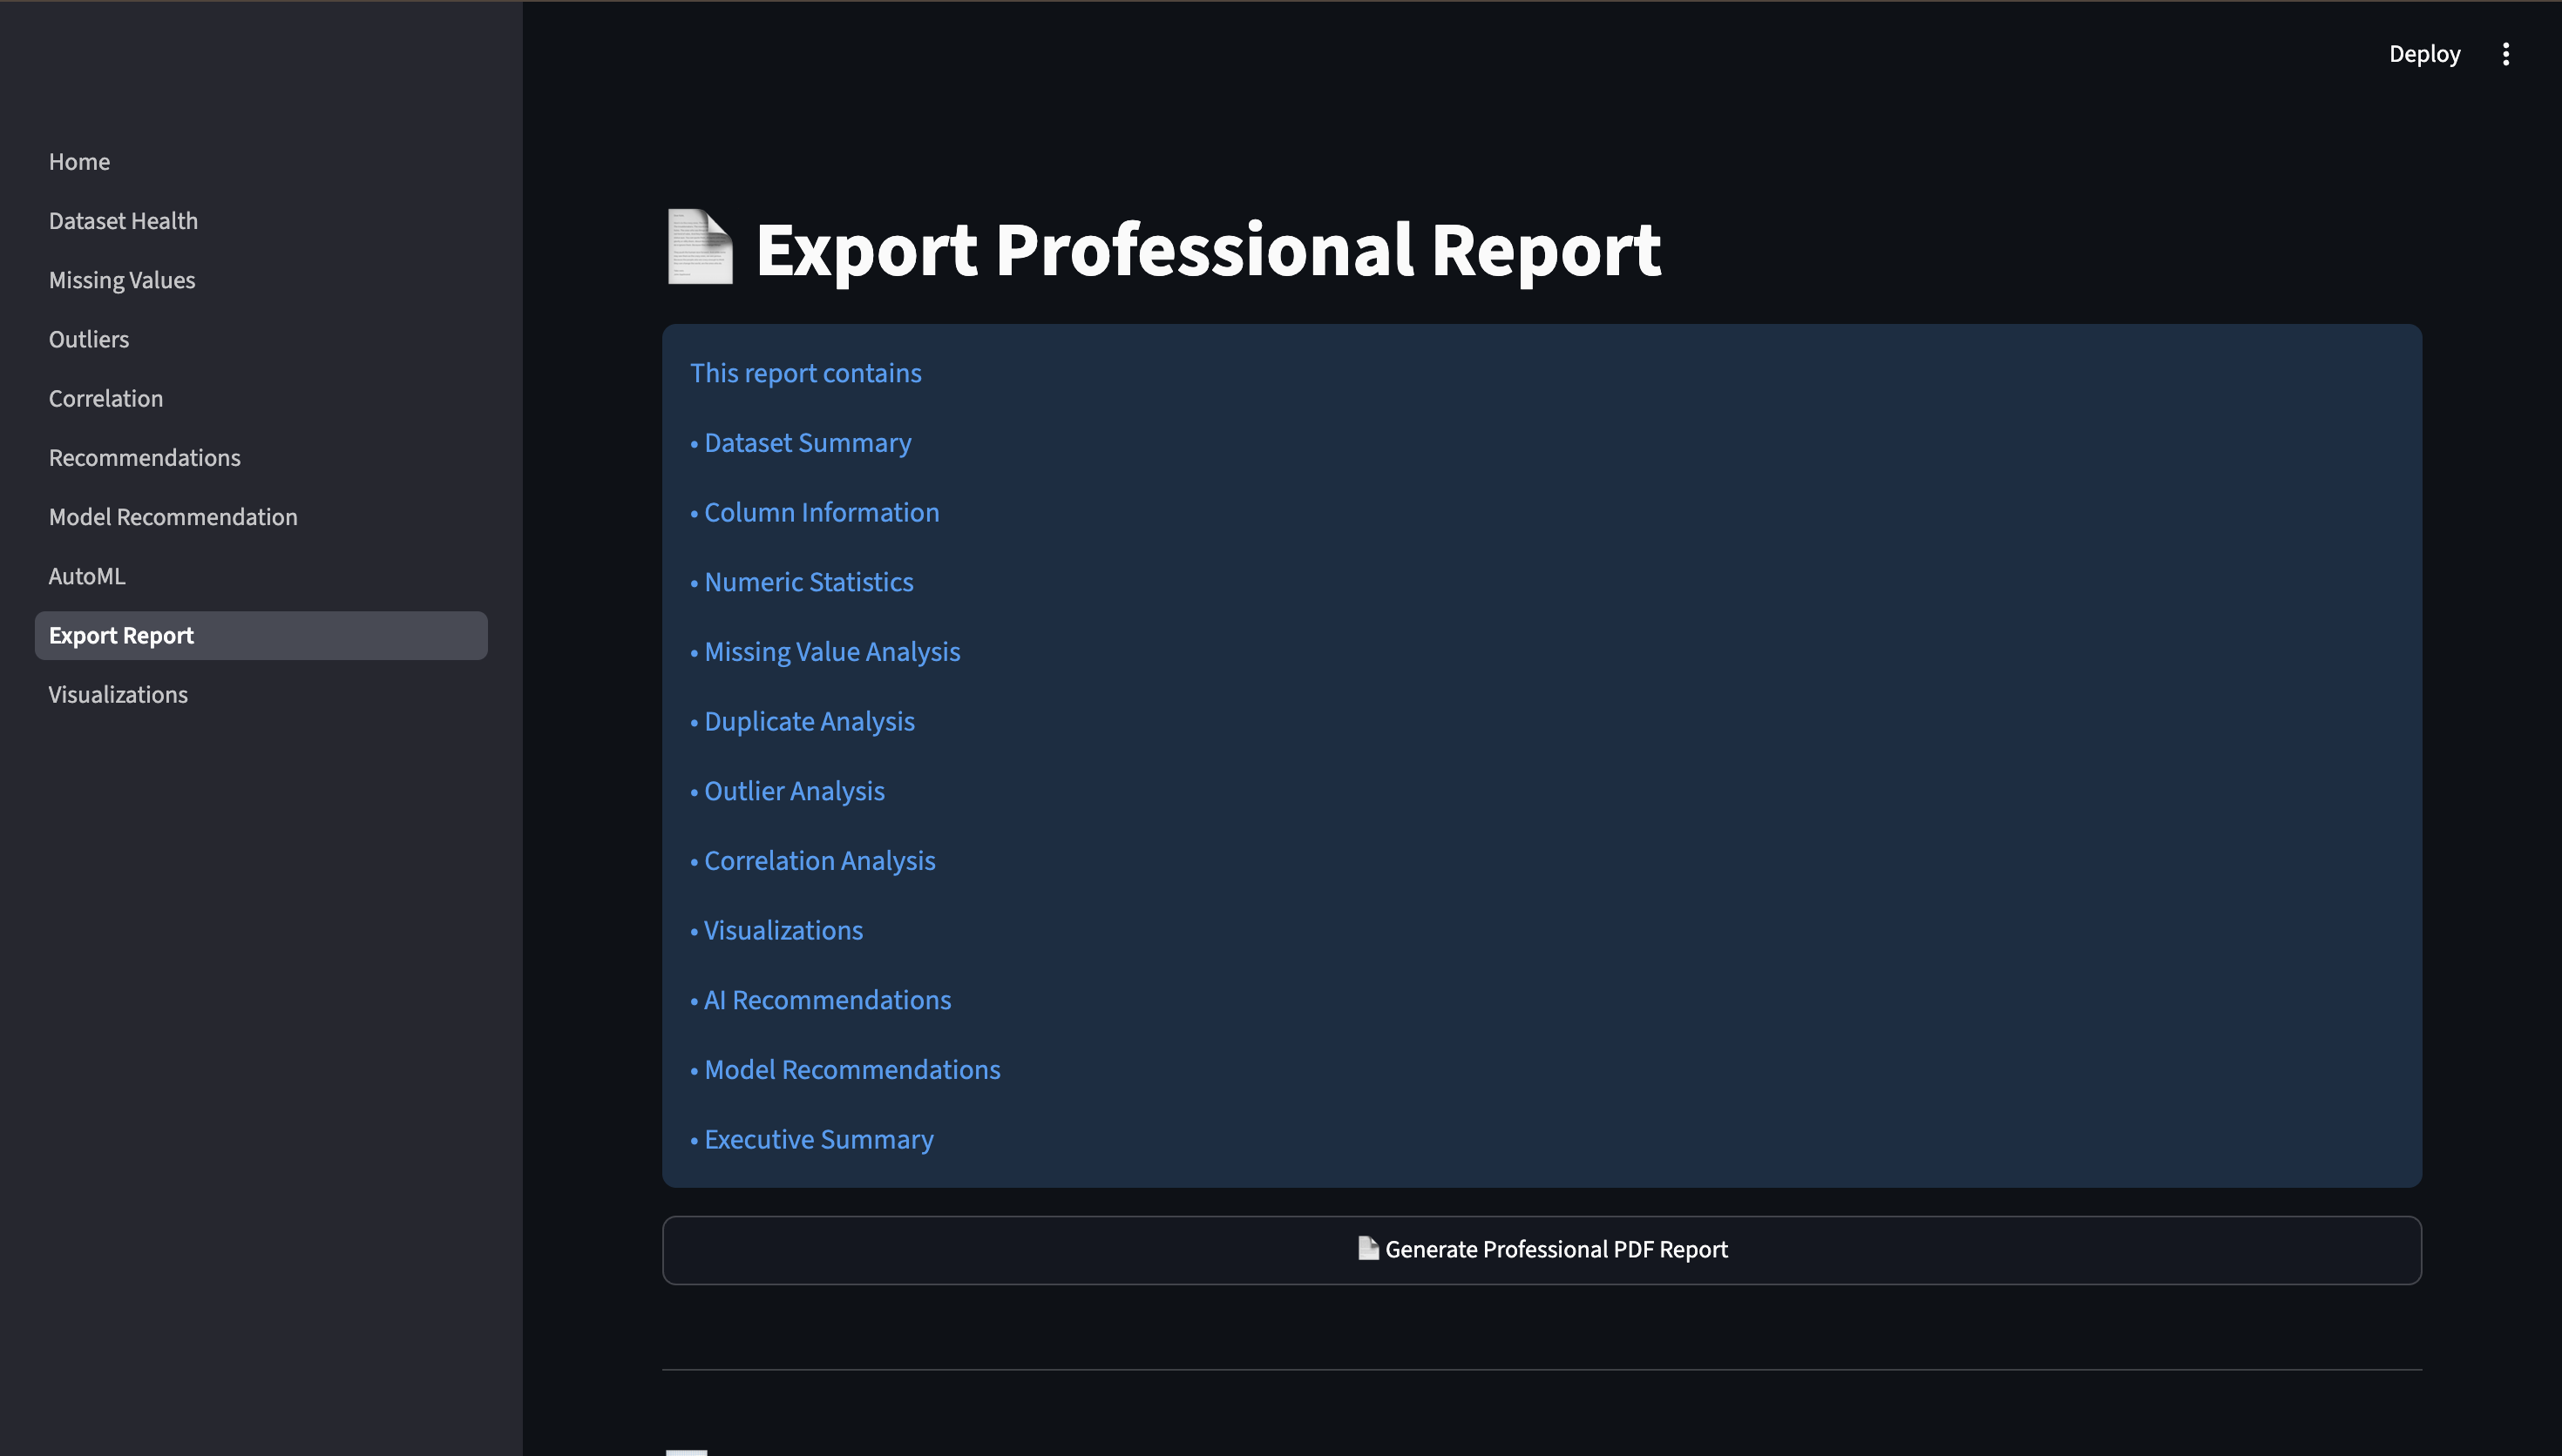Click the 'Duplicate Analysis' bullet
This screenshot has height=1456, width=2562.
click(x=803, y=722)
